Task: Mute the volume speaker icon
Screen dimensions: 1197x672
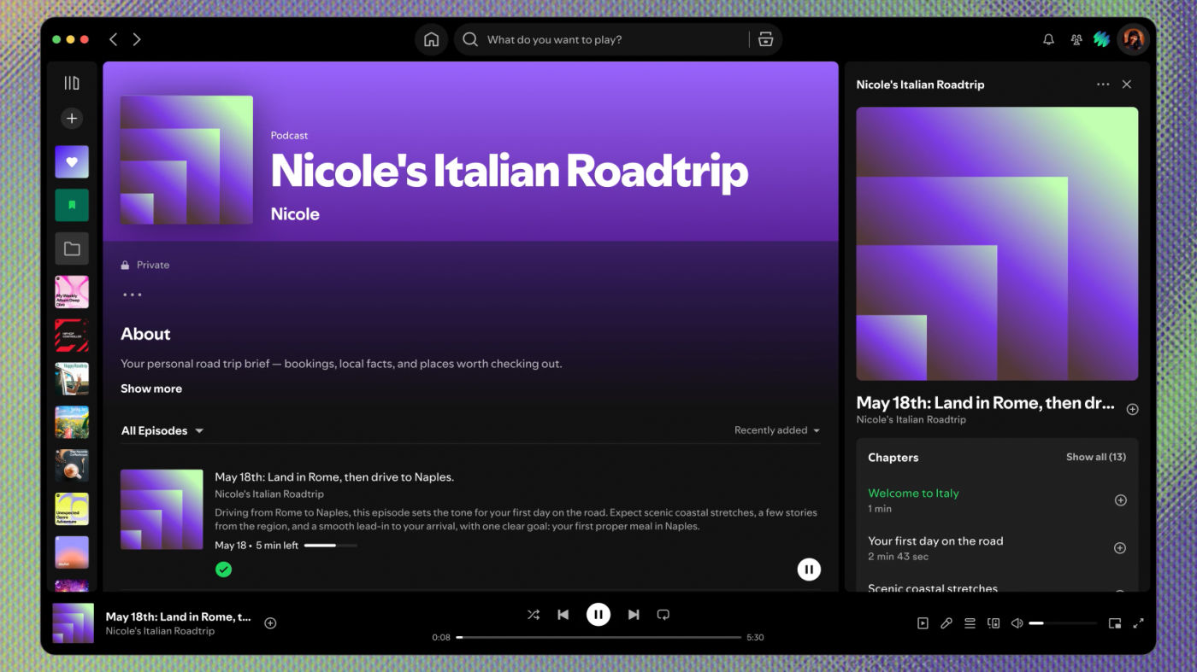Action: [1017, 623]
